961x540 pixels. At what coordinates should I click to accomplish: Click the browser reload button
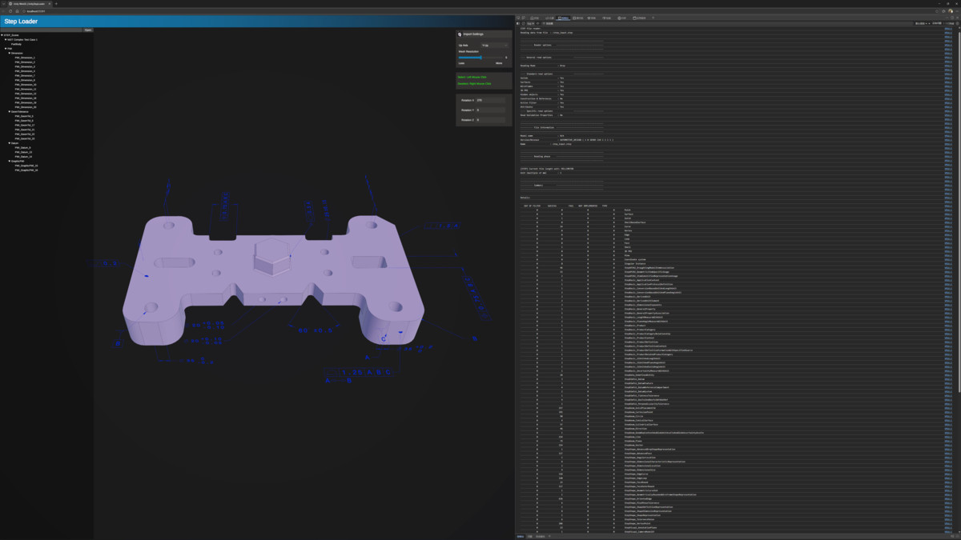11,11
